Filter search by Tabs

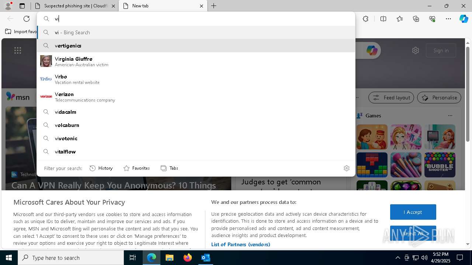coord(170,168)
